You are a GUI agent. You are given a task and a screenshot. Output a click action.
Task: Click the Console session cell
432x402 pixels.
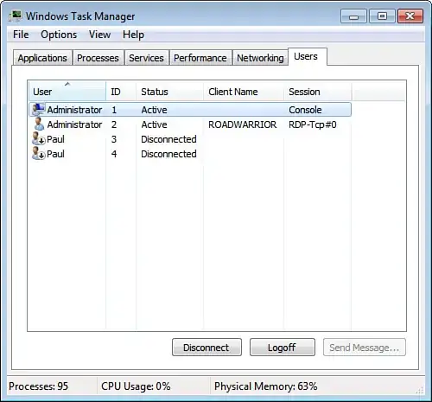click(x=305, y=110)
